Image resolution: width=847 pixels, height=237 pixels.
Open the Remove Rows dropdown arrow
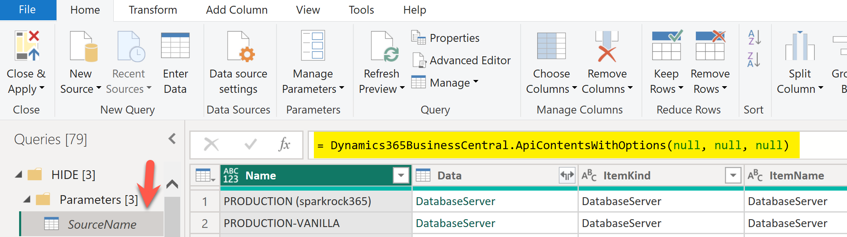(725, 88)
